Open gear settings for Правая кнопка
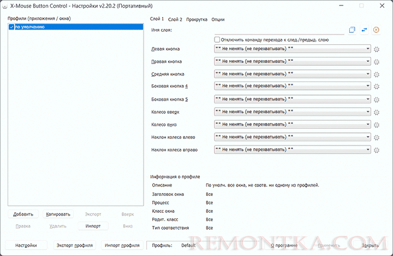This screenshot has height=256, width=393. pos(377,62)
